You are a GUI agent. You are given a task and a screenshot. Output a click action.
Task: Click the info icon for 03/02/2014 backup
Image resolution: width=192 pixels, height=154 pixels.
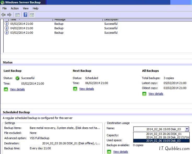7,32
